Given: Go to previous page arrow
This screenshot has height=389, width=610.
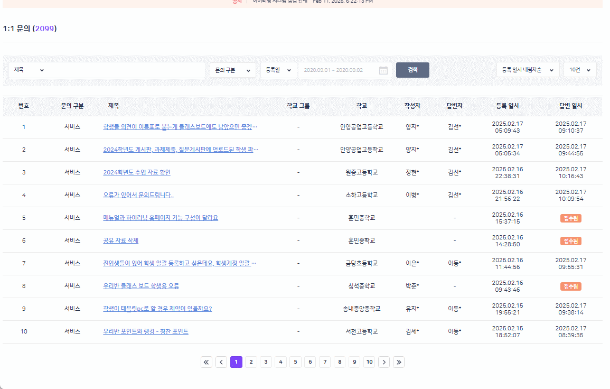Looking at the screenshot, I should [x=222, y=362].
